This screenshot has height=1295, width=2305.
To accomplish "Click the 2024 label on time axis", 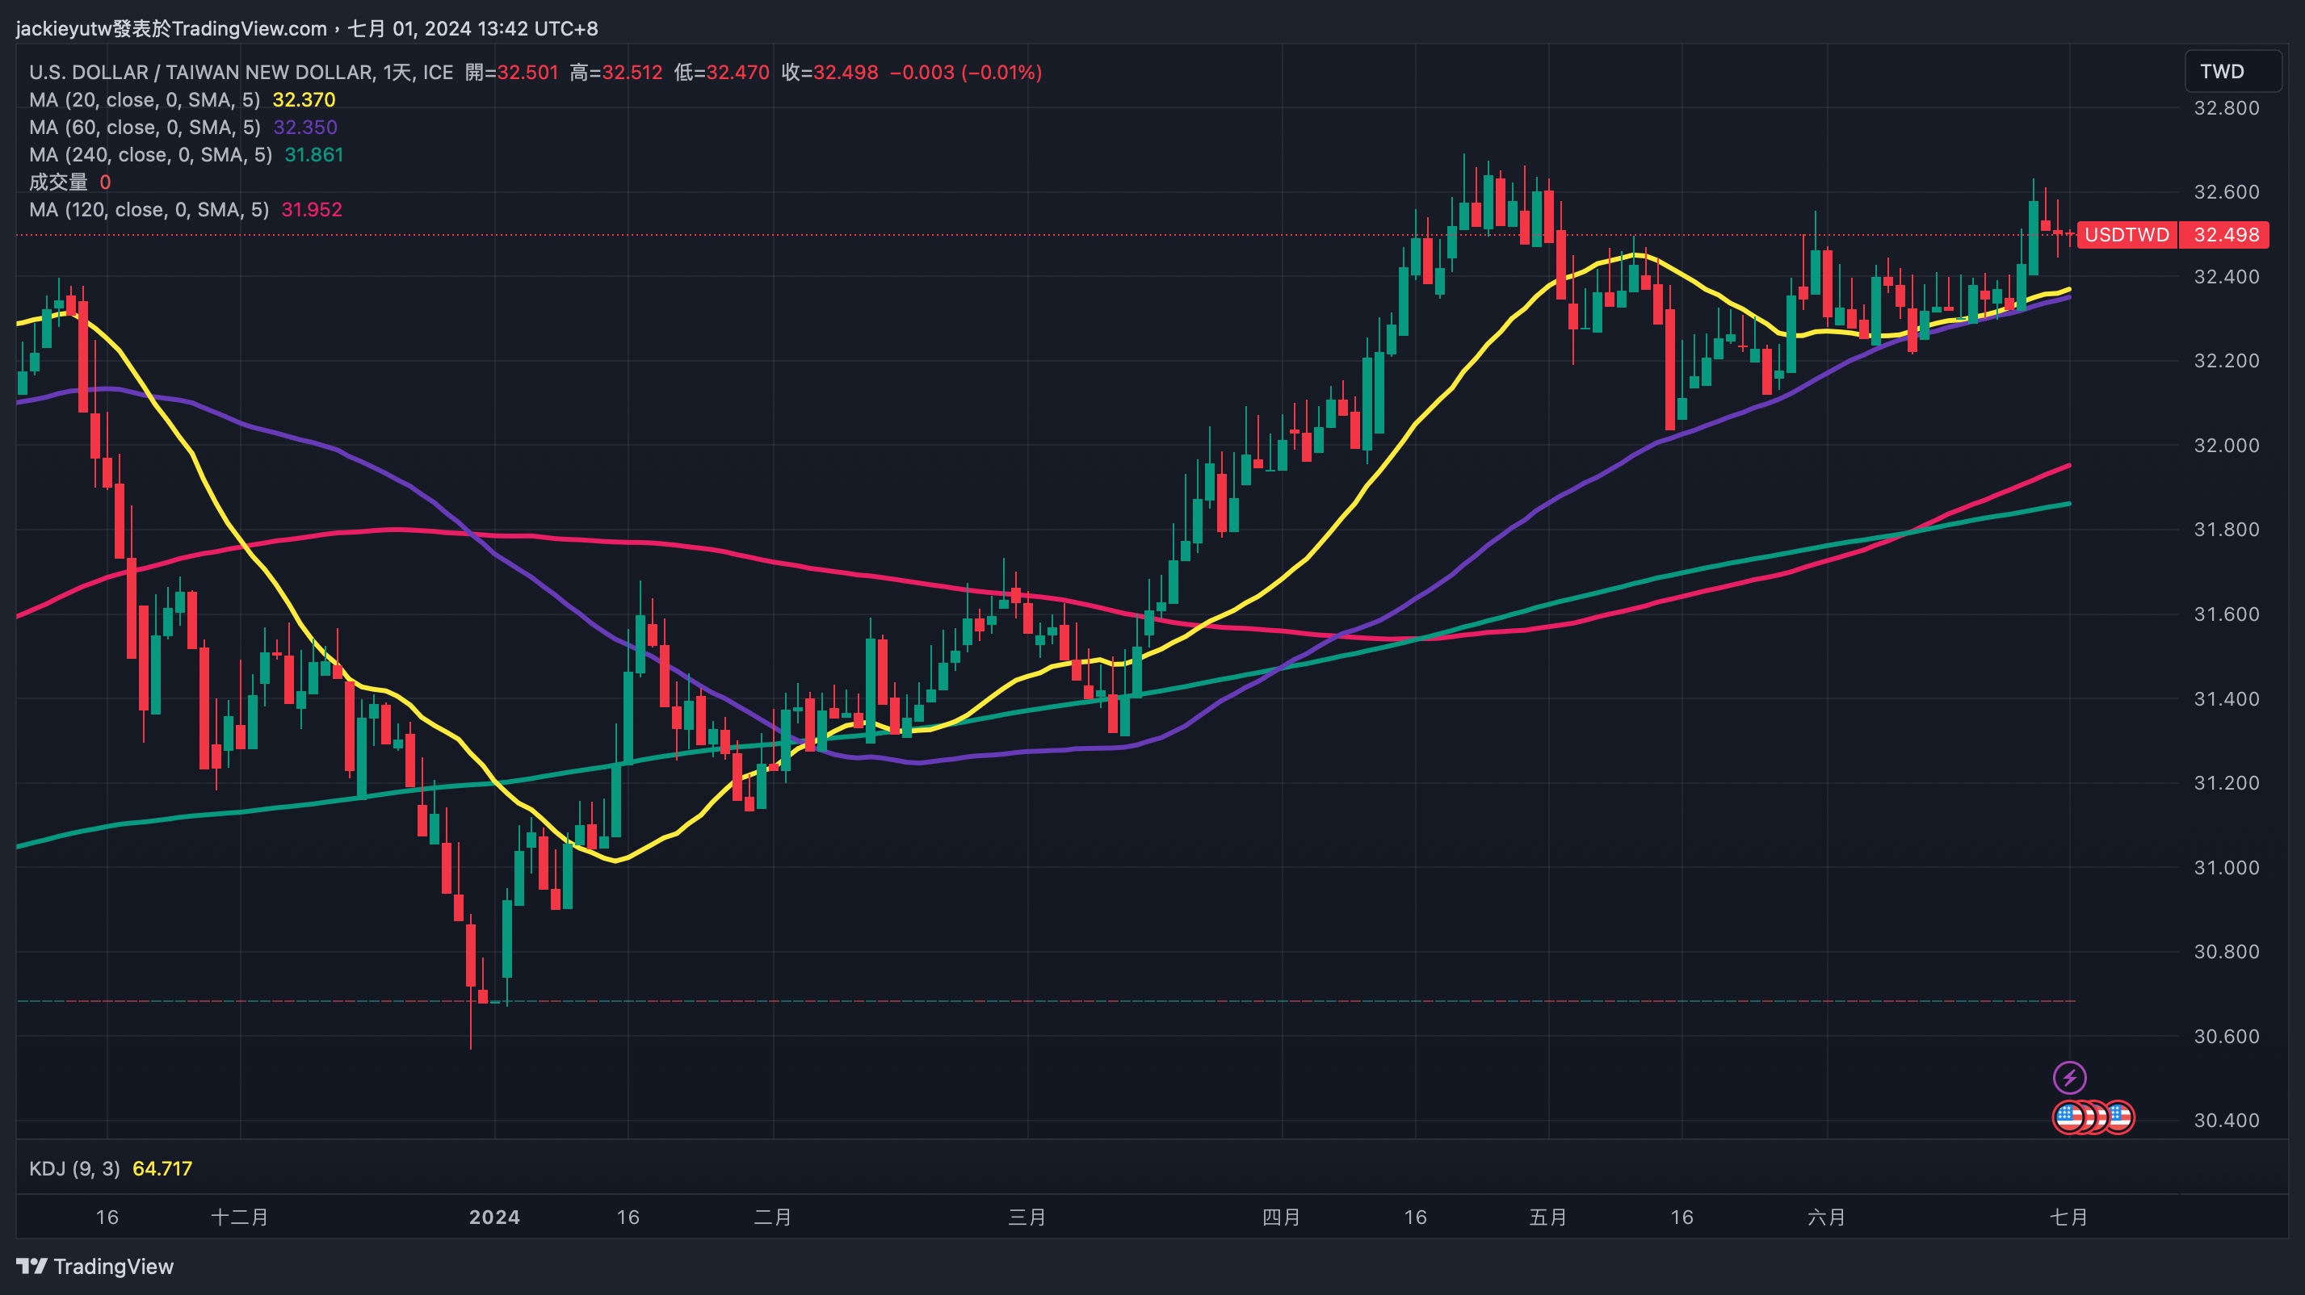I will click(x=494, y=1217).
